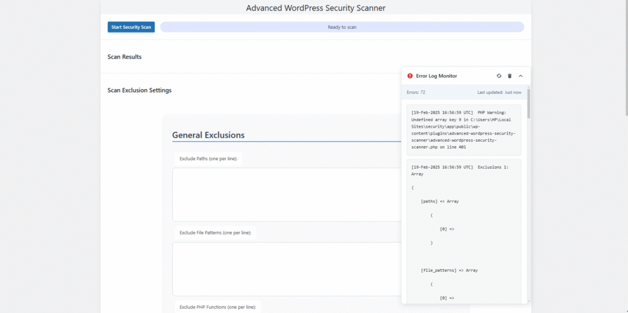Click the General Exclusions heading
Screen dimensions: 628x313
pyautogui.click(x=209, y=135)
